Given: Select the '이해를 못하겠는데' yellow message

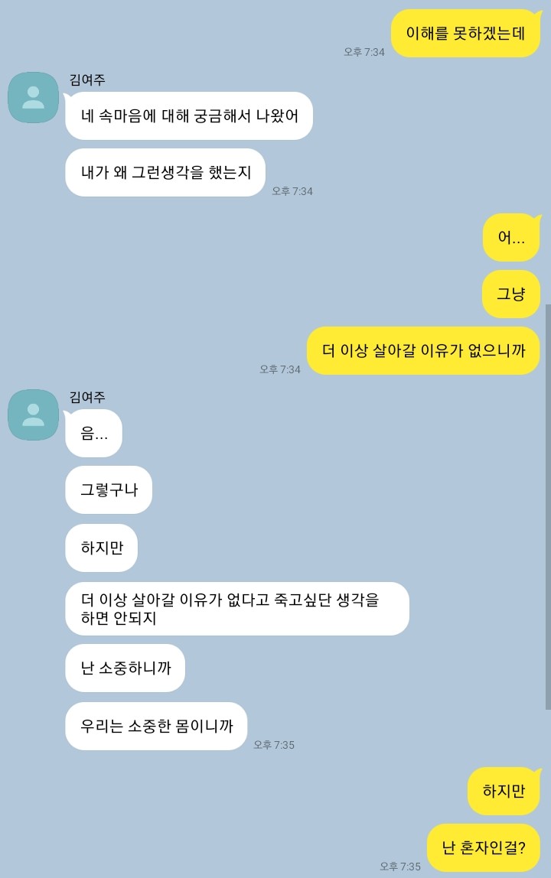Looking at the screenshot, I should [466, 33].
